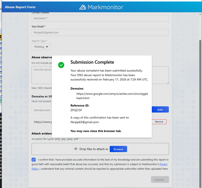This screenshot has height=188, width=202.
Task: Click the Your Email input field
Action: pyautogui.click(x=100, y=33)
